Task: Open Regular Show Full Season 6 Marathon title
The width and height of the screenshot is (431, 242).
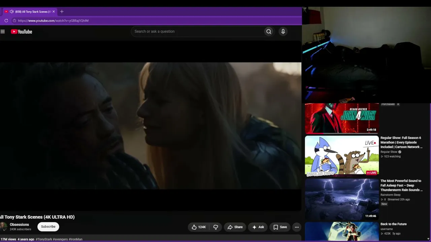Action: point(401,143)
